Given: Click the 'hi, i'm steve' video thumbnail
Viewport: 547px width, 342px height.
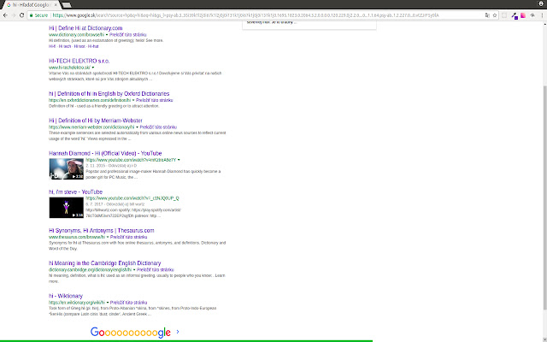Looking at the screenshot, I should click(x=67, y=208).
